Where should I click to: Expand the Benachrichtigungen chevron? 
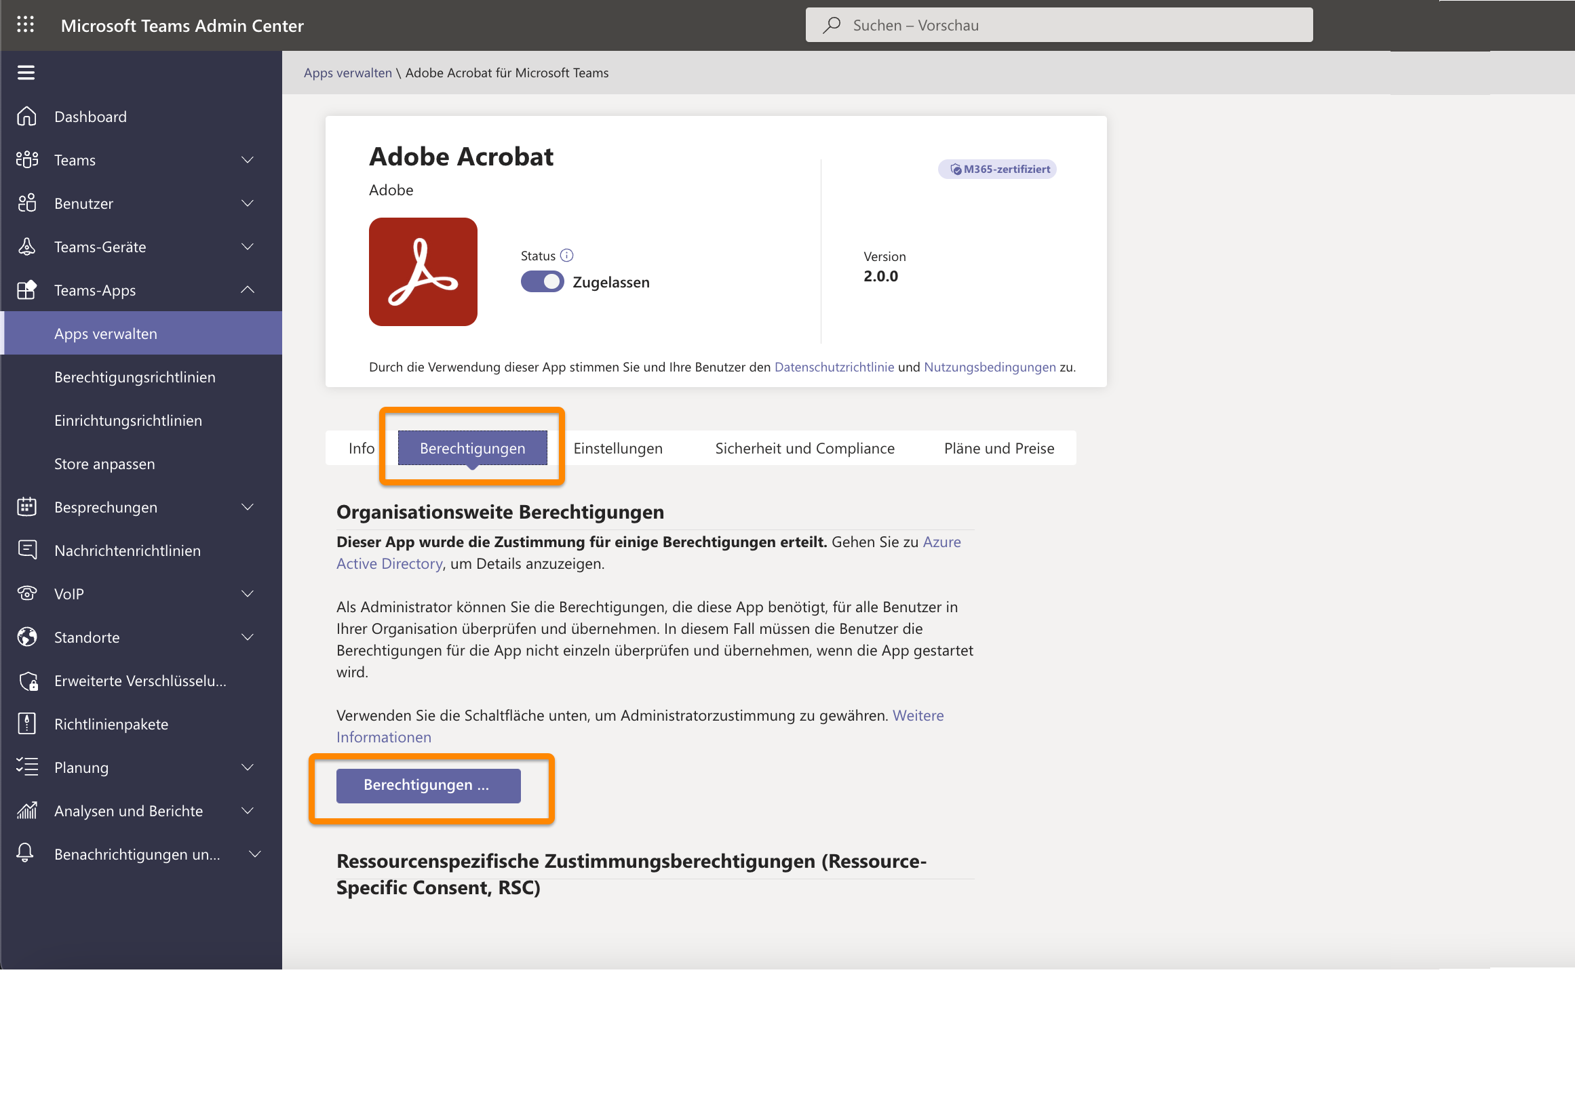254,854
